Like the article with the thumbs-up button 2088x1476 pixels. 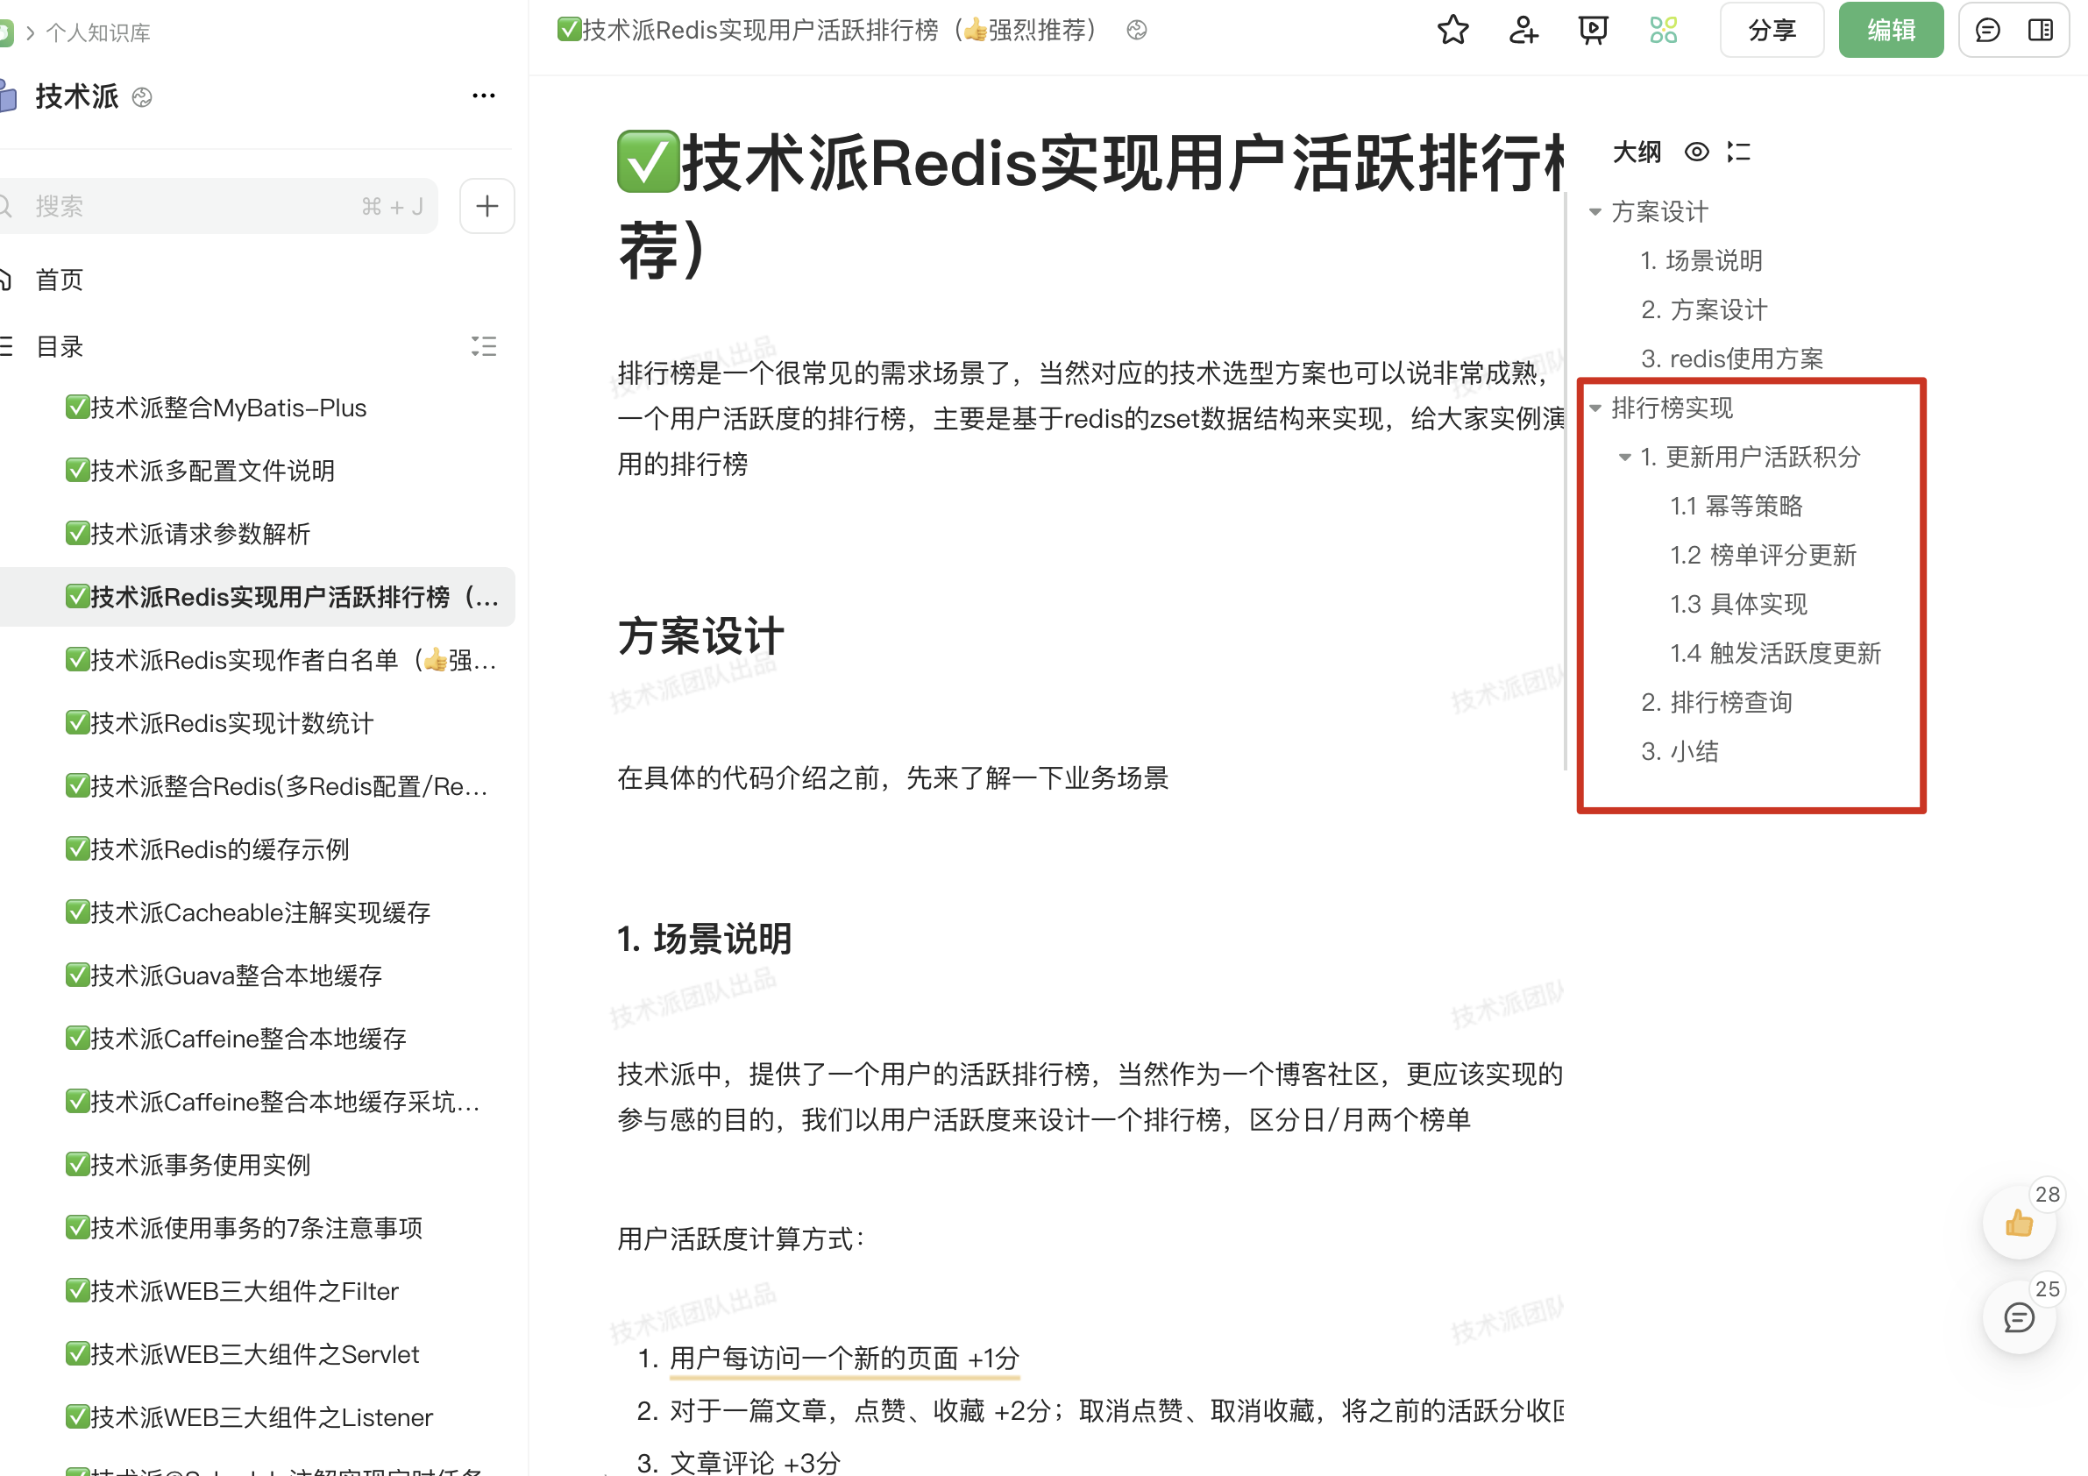click(x=2021, y=1223)
